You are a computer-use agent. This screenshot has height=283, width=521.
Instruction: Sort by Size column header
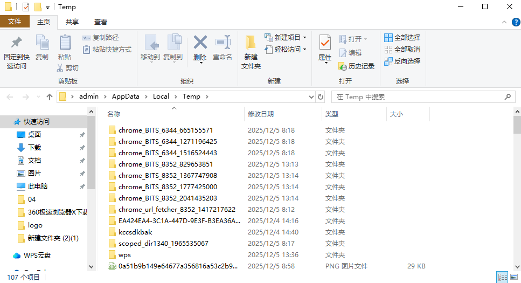coord(408,114)
